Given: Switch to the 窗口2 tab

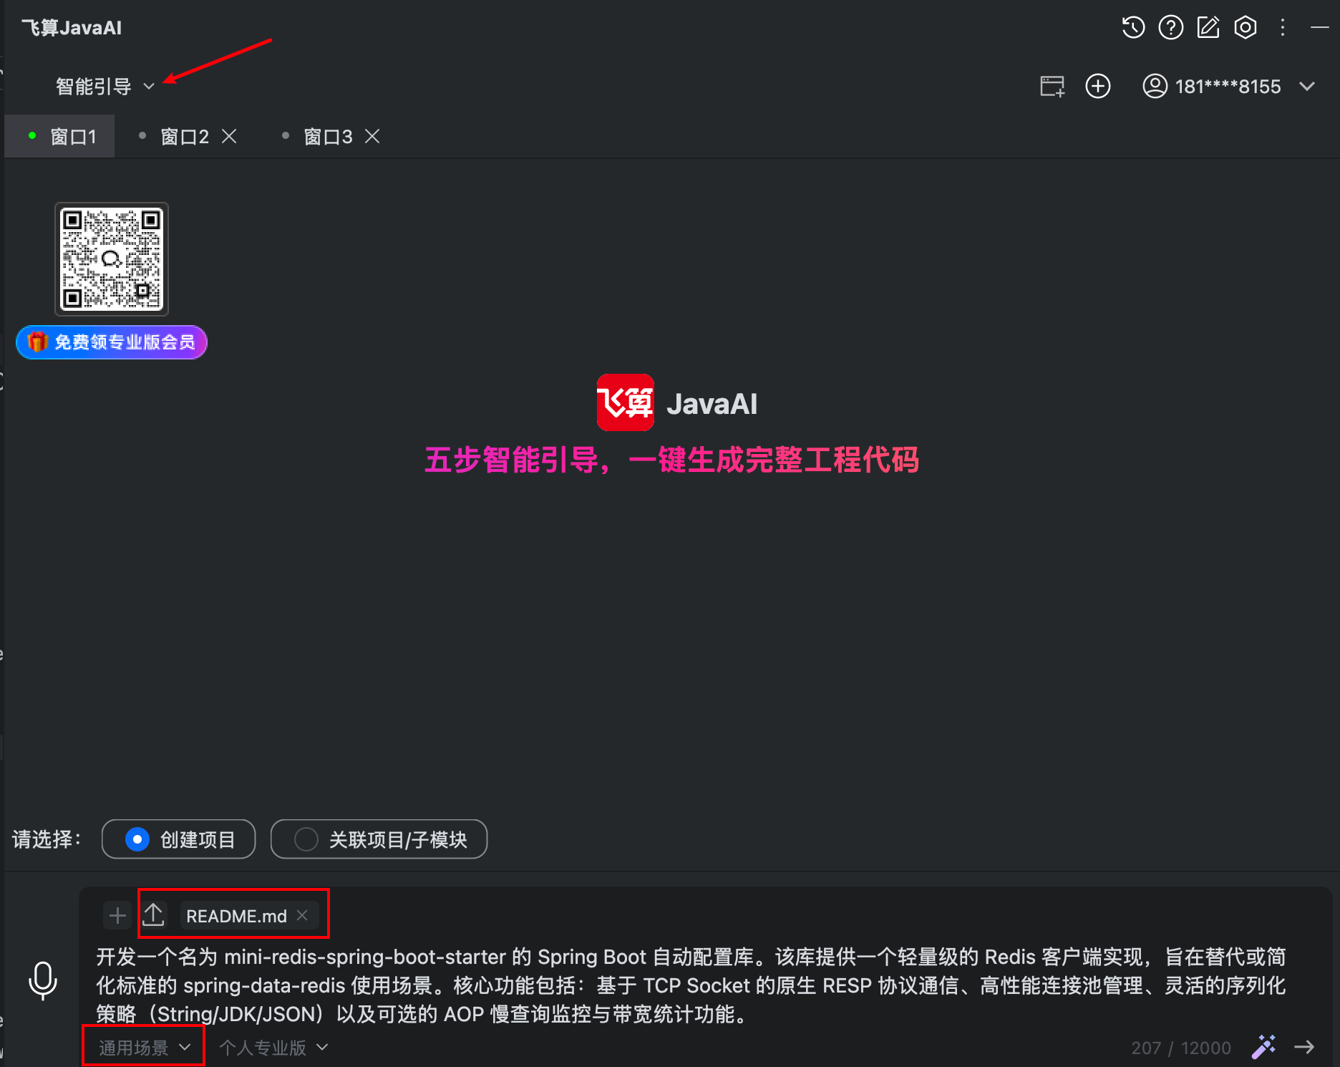Looking at the screenshot, I should click(x=185, y=137).
